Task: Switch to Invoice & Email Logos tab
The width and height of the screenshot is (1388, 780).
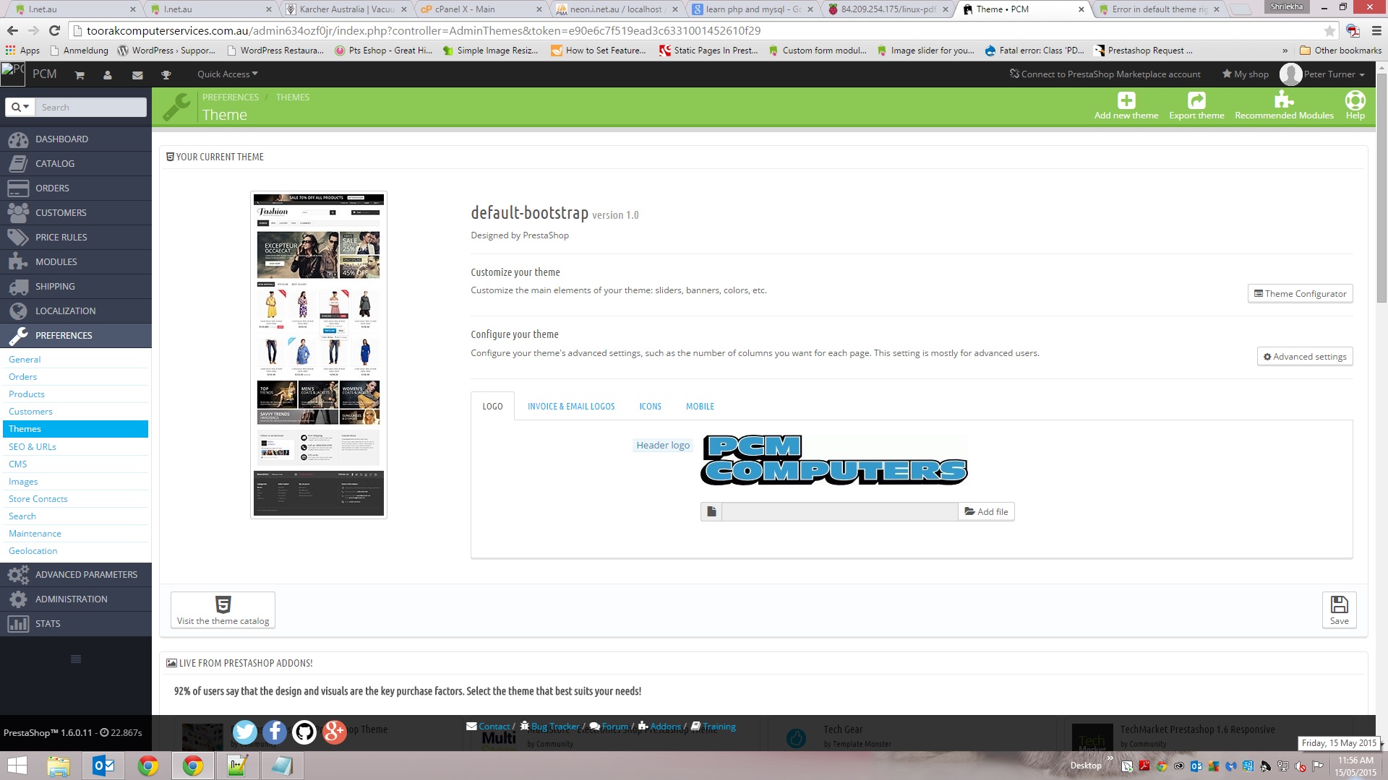Action: click(571, 407)
